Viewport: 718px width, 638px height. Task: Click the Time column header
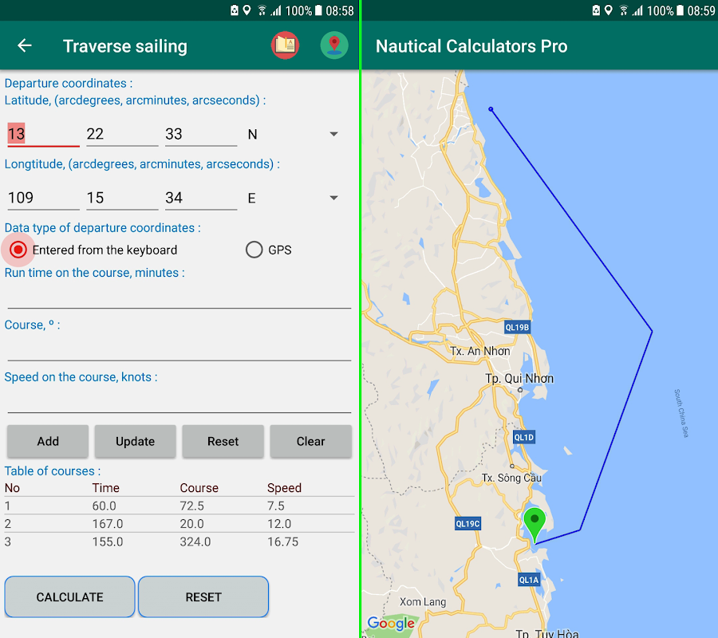pos(106,488)
